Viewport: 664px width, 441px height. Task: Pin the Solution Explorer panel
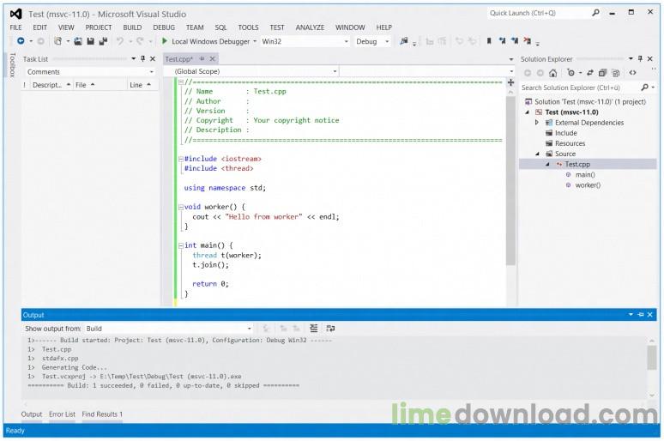[x=640, y=59]
